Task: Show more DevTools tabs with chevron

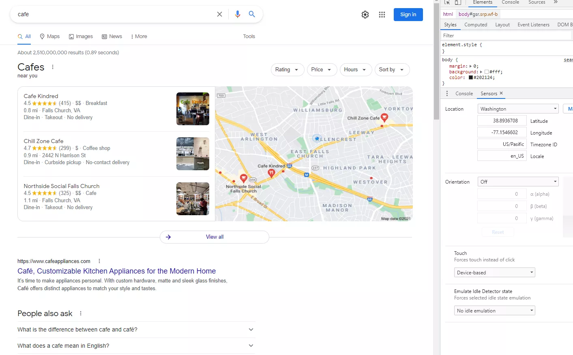Action: [x=556, y=2]
